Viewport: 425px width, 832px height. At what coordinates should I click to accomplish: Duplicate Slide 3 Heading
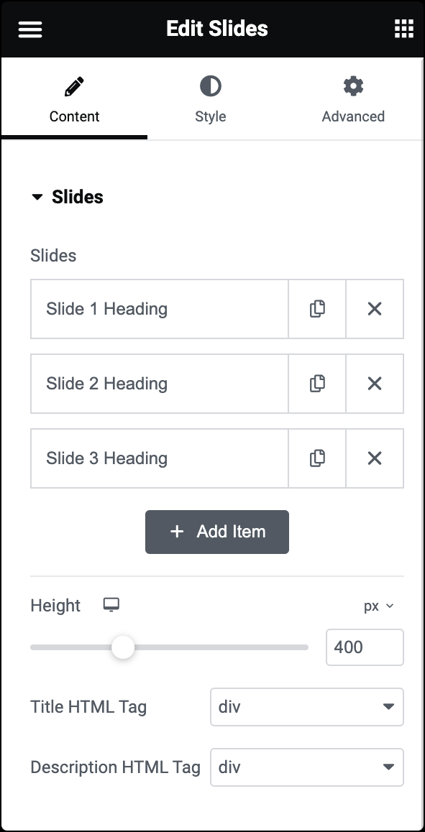click(x=317, y=458)
